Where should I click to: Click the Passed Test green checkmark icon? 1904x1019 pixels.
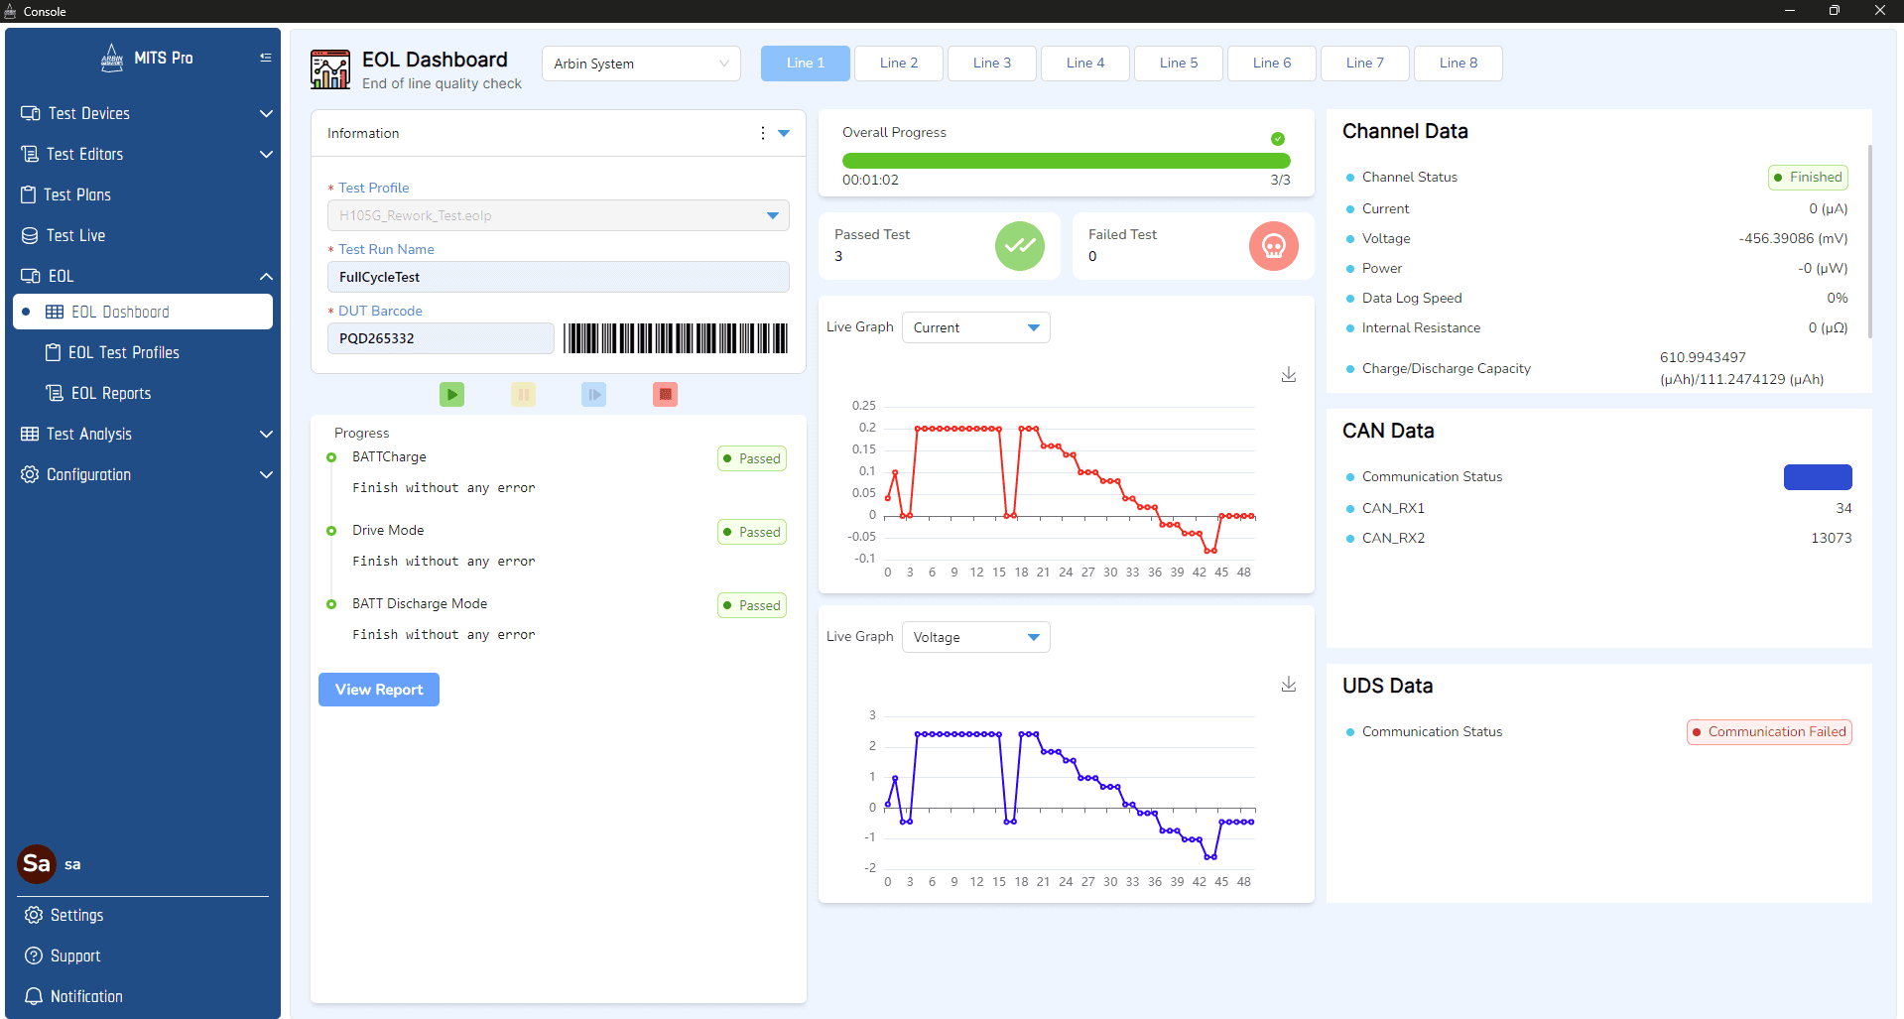1020,246
